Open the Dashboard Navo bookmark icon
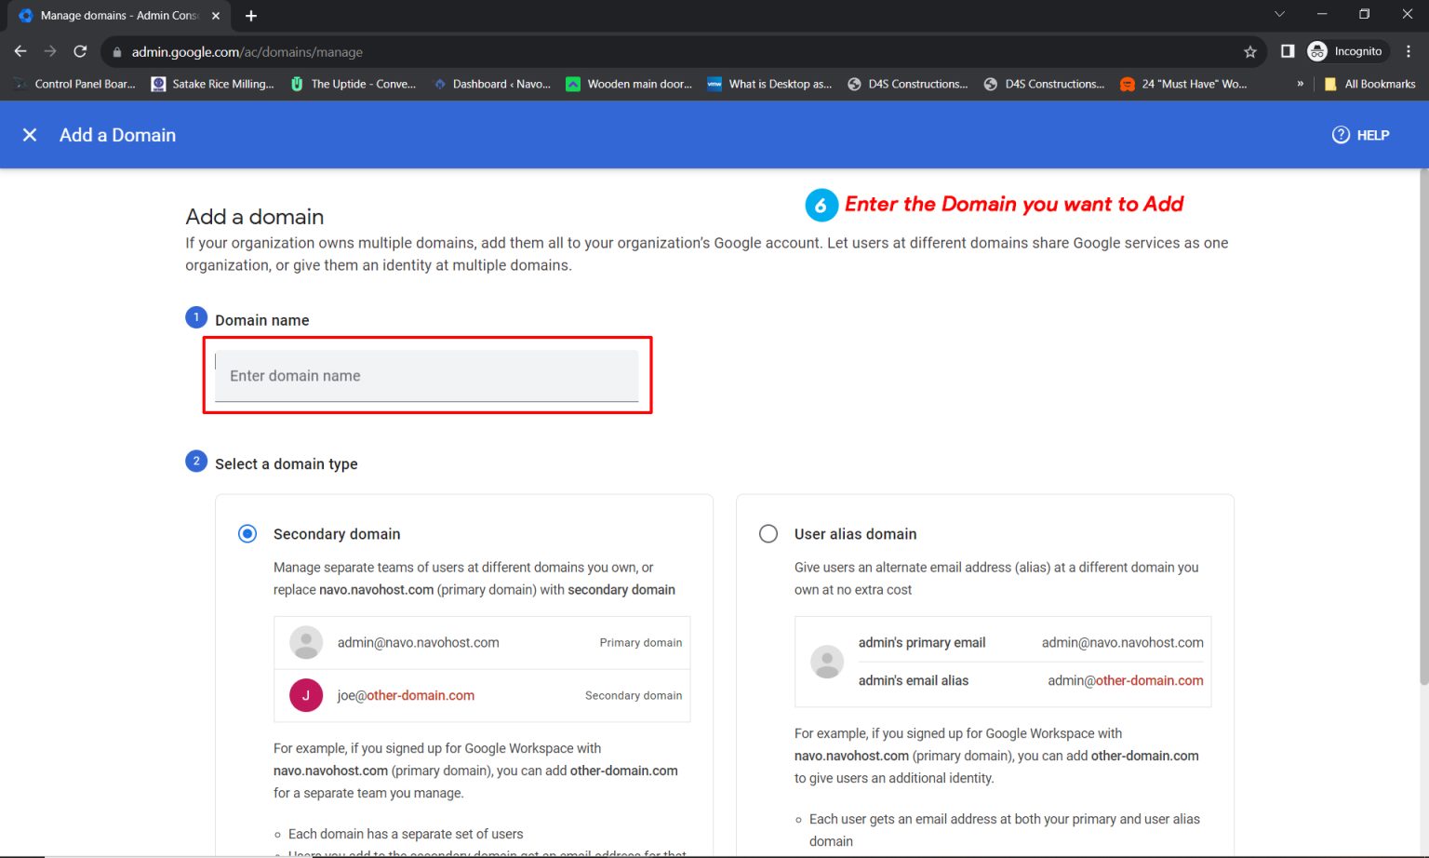The height and width of the screenshot is (858, 1429). coord(440,84)
